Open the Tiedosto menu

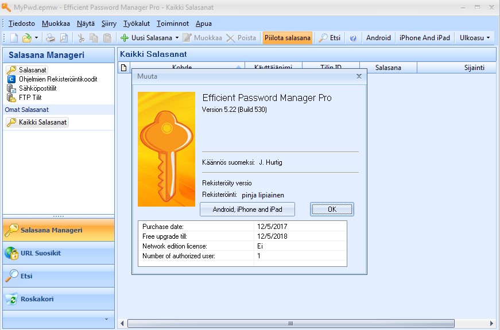[x=21, y=24]
